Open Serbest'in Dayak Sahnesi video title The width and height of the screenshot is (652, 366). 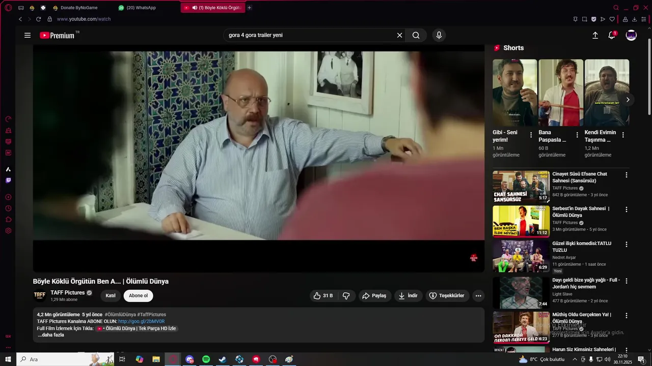tap(581, 212)
